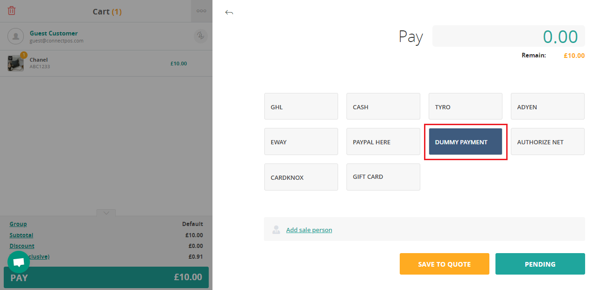Click the circular icon beside Guest Customer
The width and height of the screenshot is (615, 290).
[201, 36]
